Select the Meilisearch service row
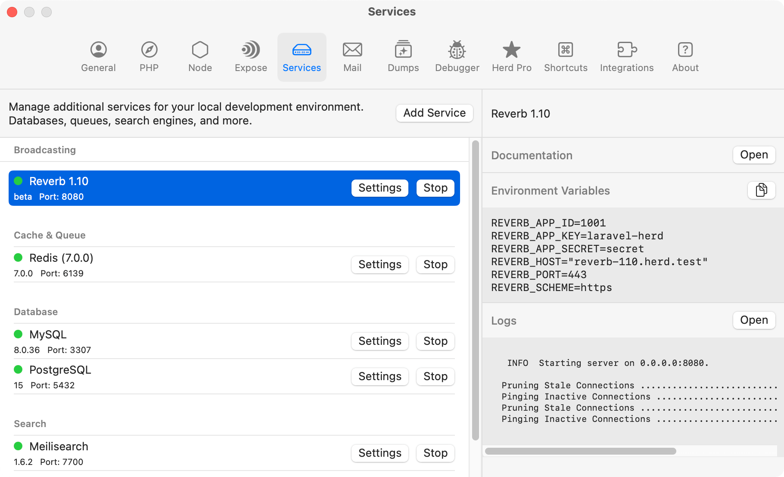 click(172, 453)
